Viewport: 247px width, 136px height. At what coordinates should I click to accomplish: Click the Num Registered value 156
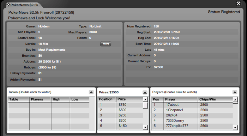point(156,26)
